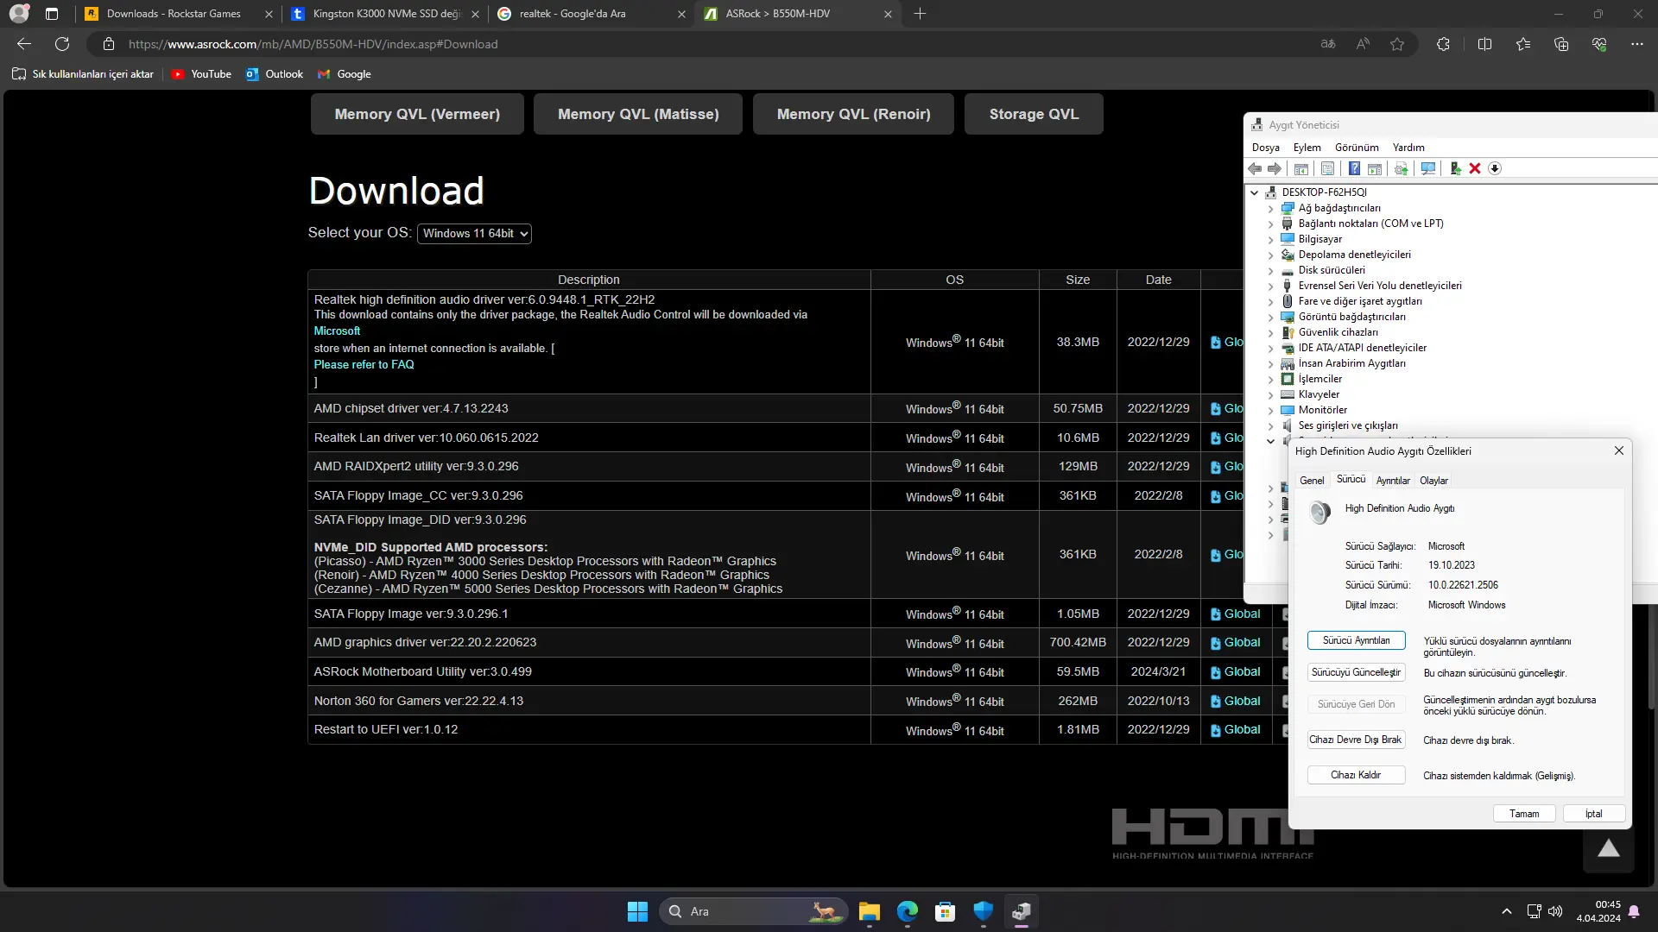This screenshot has width=1658, height=932.
Task: Click the red X Uninstall device icon
Action: click(x=1475, y=169)
